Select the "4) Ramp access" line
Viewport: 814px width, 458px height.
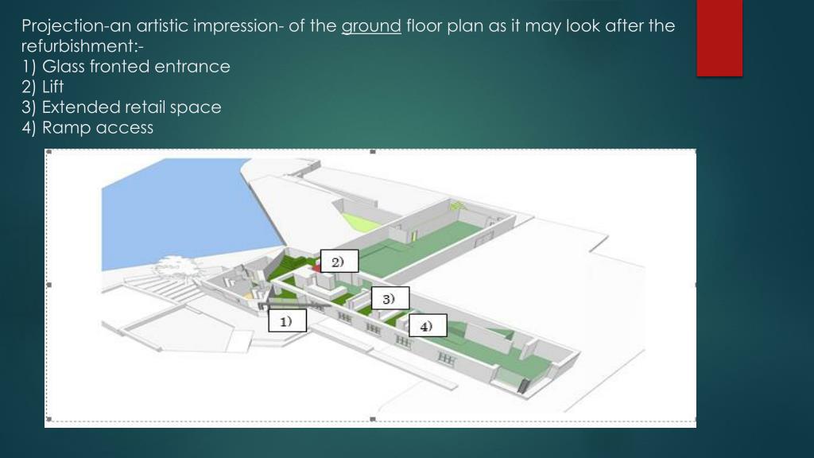click(87, 128)
